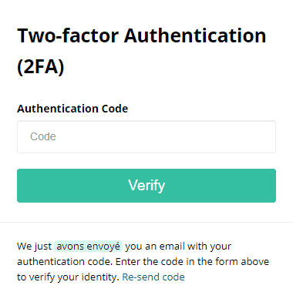Click the authentication code. Enter the code line
Image resolution: width=293 pixels, height=302 pixels.
143,262
